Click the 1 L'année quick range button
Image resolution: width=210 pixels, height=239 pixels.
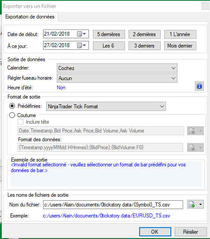[x=180, y=34]
